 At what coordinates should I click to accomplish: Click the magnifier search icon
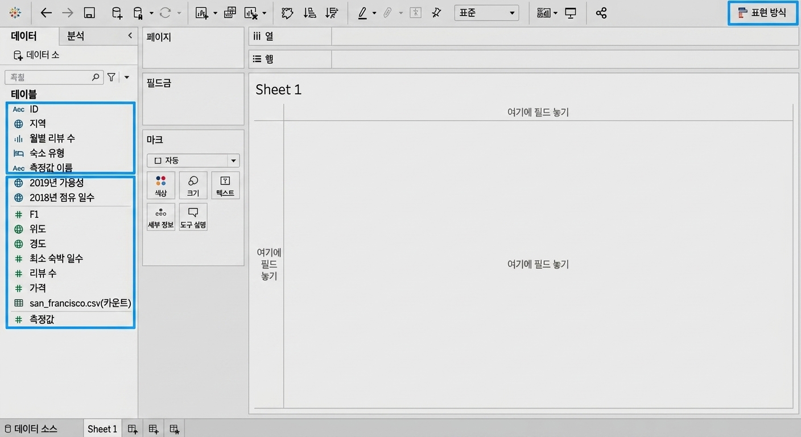pyautogui.click(x=96, y=77)
